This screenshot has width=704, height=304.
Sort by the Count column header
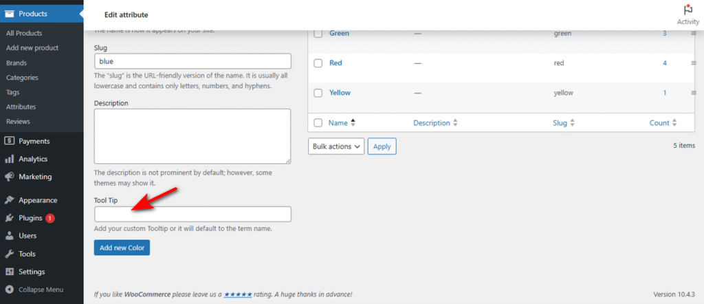tap(659, 122)
